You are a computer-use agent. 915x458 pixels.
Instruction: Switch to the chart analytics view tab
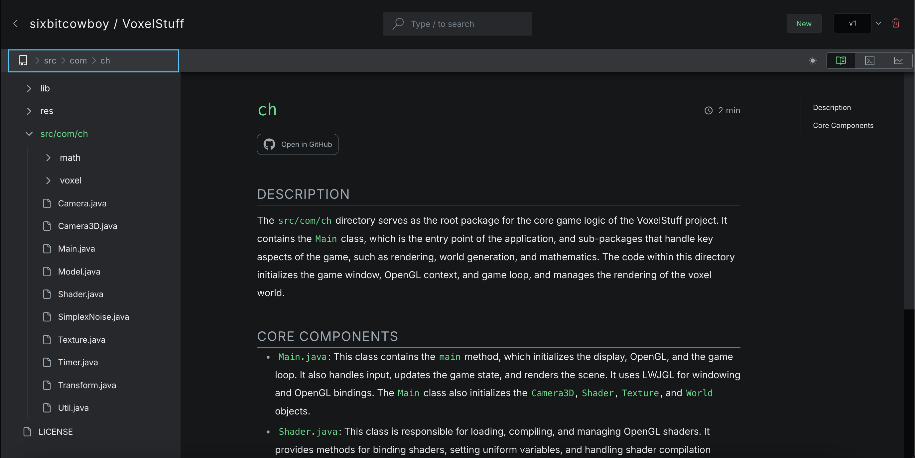point(898,61)
